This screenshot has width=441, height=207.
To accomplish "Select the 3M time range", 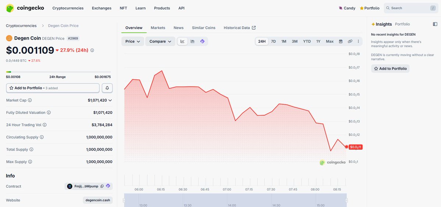I will click(295, 41).
